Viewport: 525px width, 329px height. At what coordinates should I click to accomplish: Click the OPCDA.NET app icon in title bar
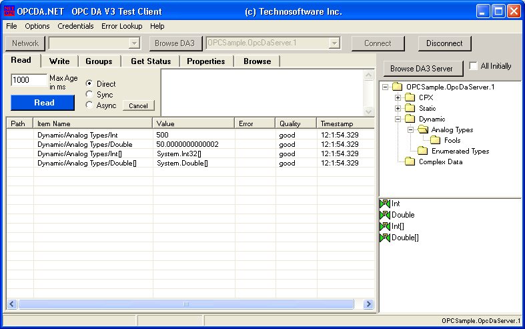[9, 11]
